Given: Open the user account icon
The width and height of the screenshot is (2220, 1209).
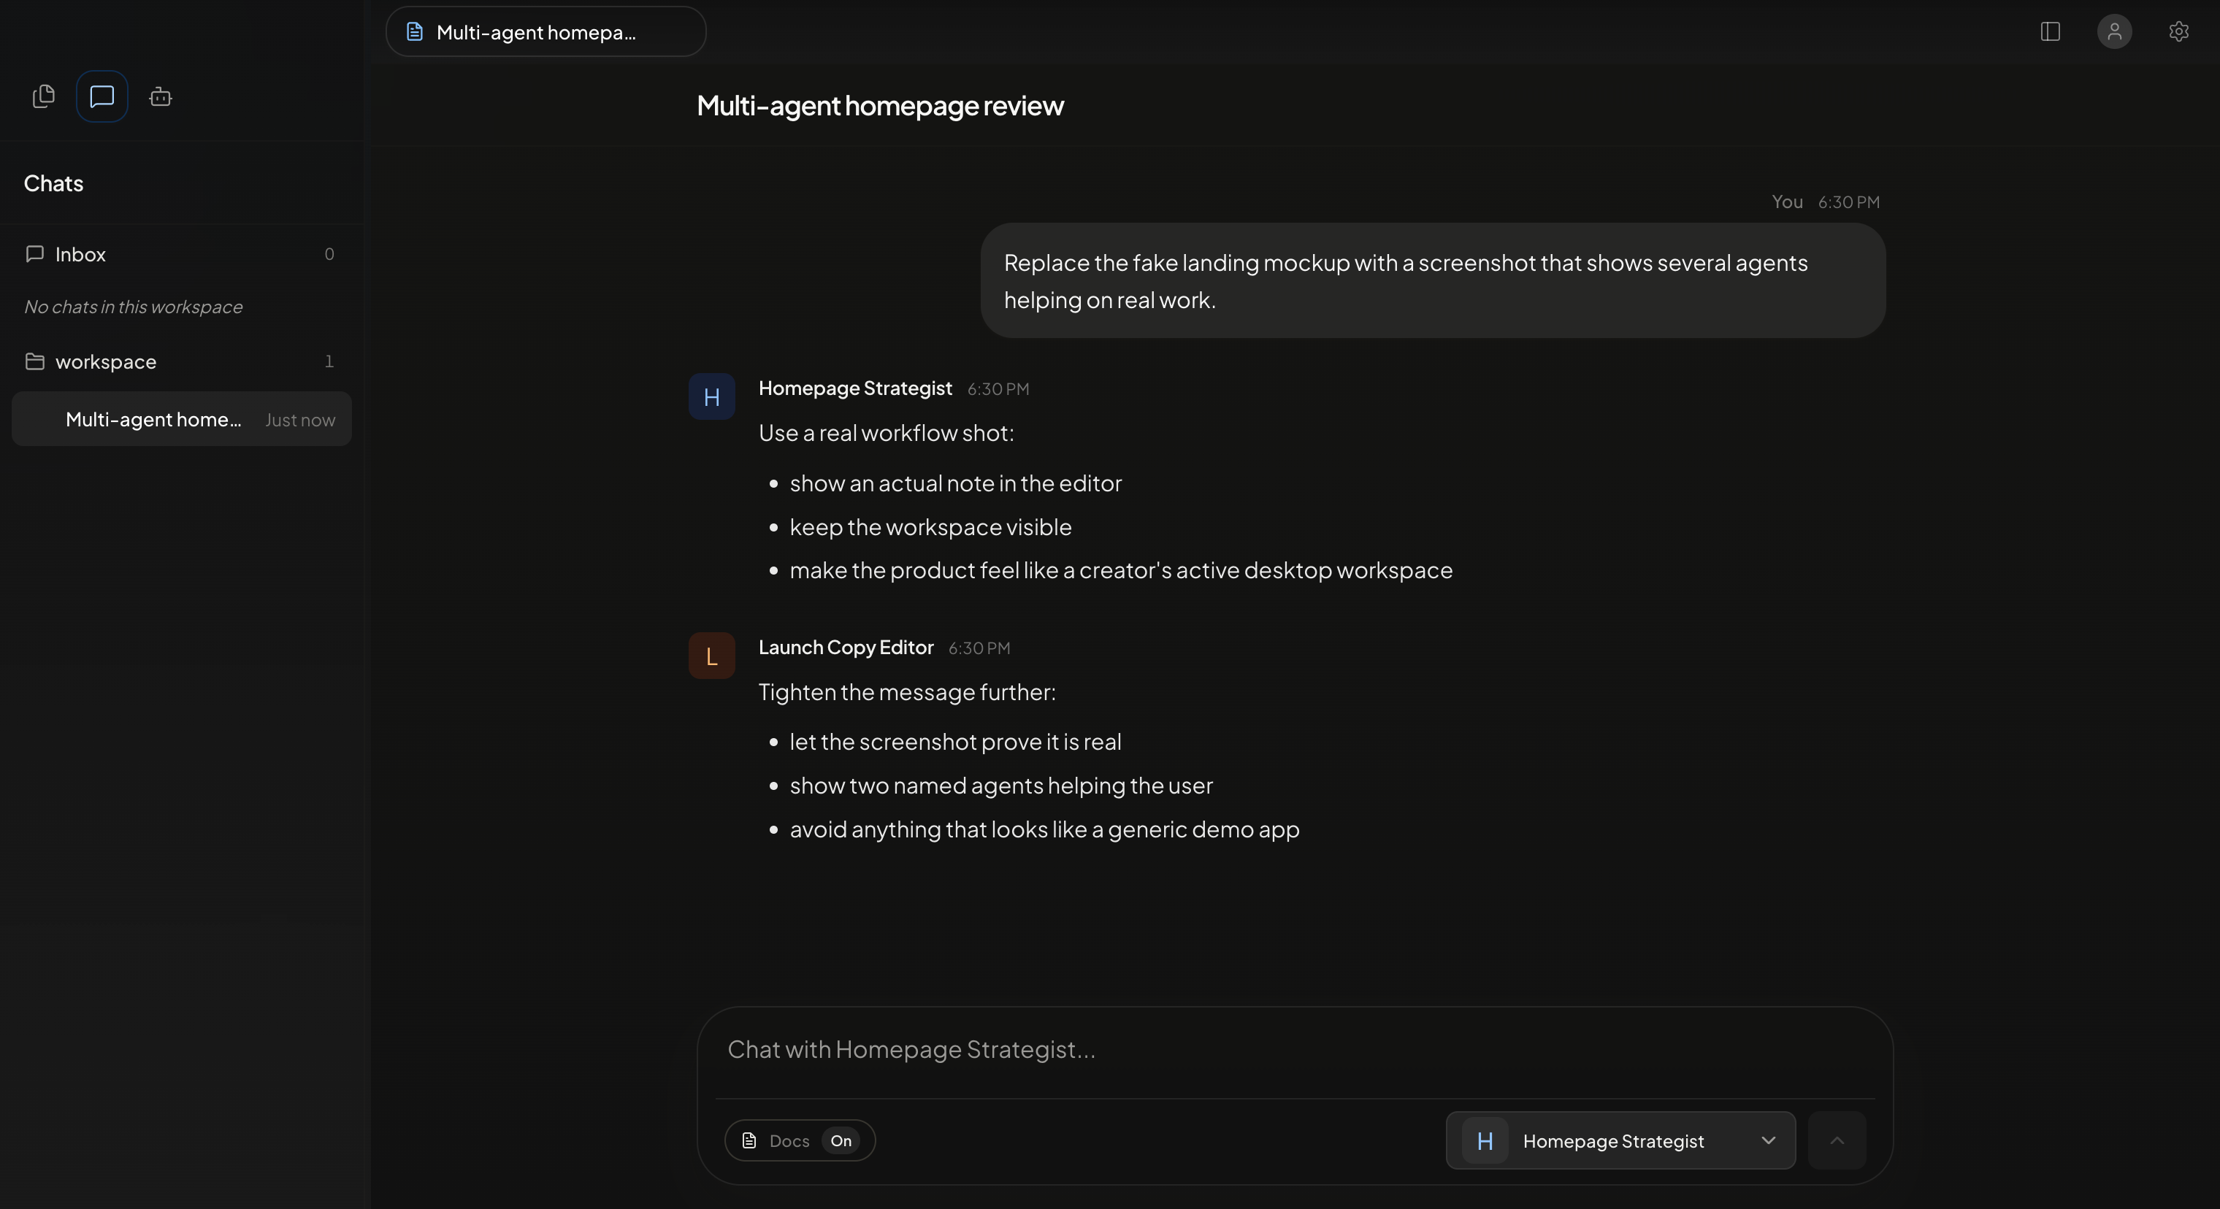Looking at the screenshot, I should click(x=2114, y=32).
